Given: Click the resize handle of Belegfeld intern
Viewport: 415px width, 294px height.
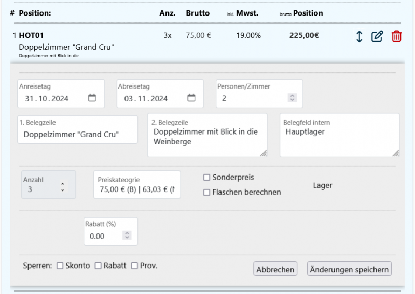Looking at the screenshot, I should pyautogui.click(x=395, y=153).
